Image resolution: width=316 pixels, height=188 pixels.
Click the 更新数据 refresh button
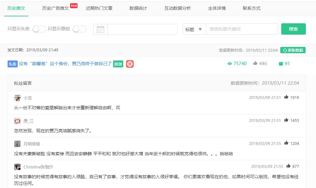coord(293,50)
